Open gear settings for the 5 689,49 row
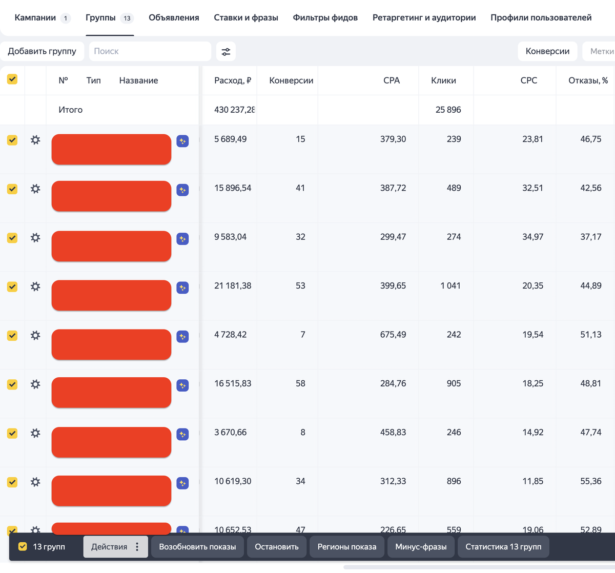 pos(35,140)
